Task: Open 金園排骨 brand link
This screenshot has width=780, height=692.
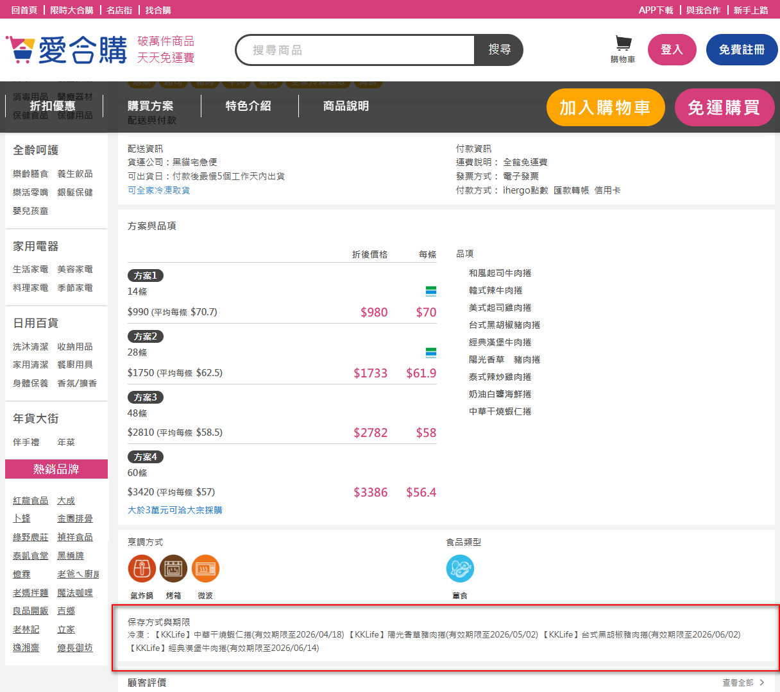Action: [75, 518]
